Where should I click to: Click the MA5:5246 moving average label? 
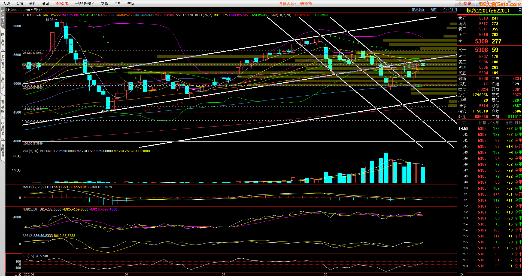point(35,15)
